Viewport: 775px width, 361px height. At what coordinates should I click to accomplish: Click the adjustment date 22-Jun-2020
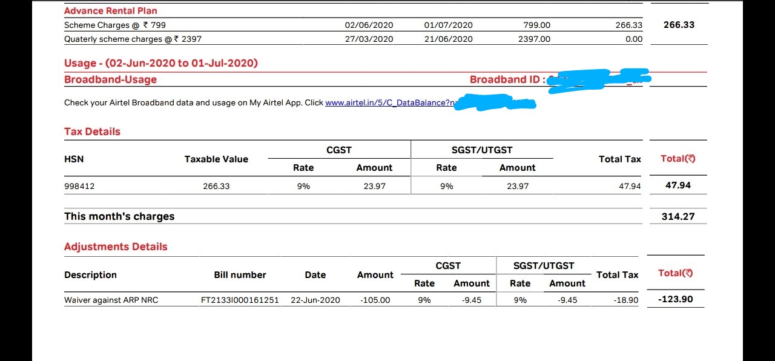tap(315, 300)
